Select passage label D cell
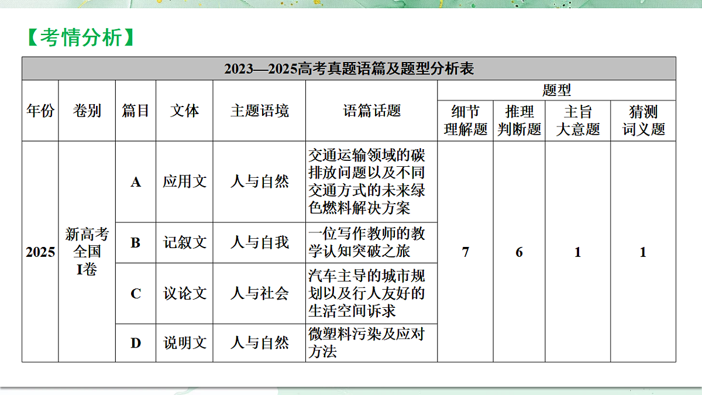 (x=136, y=342)
